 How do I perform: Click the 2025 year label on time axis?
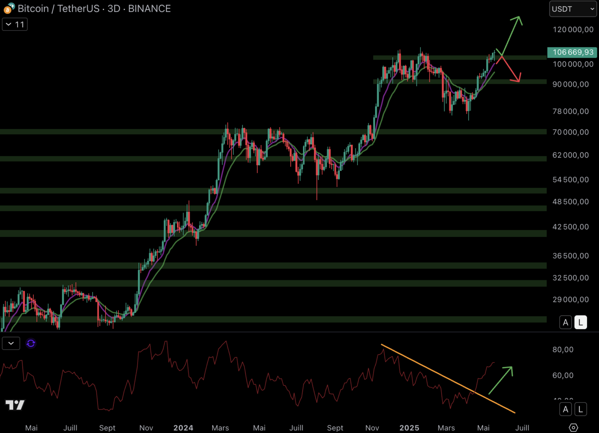pyautogui.click(x=409, y=428)
